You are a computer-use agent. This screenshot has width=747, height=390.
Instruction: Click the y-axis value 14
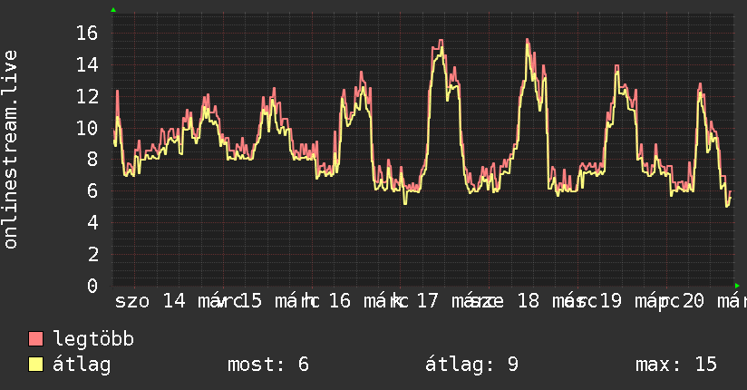pos(87,64)
